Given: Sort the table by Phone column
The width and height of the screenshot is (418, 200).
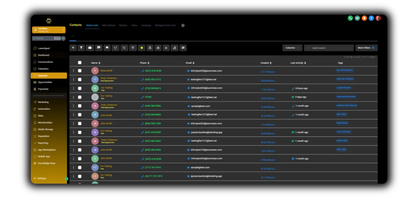Looking at the screenshot, I should 145,63.
